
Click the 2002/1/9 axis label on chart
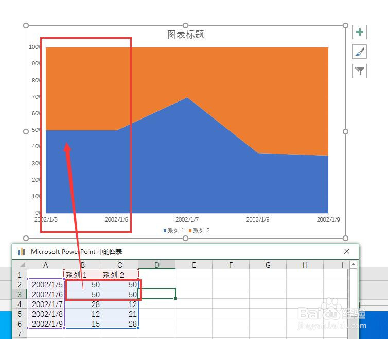coord(328,219)
